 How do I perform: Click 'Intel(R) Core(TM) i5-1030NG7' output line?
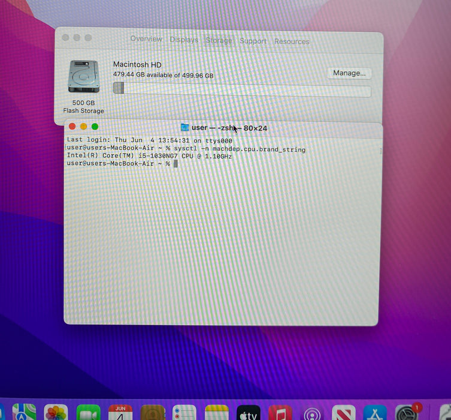pos(149,156)
